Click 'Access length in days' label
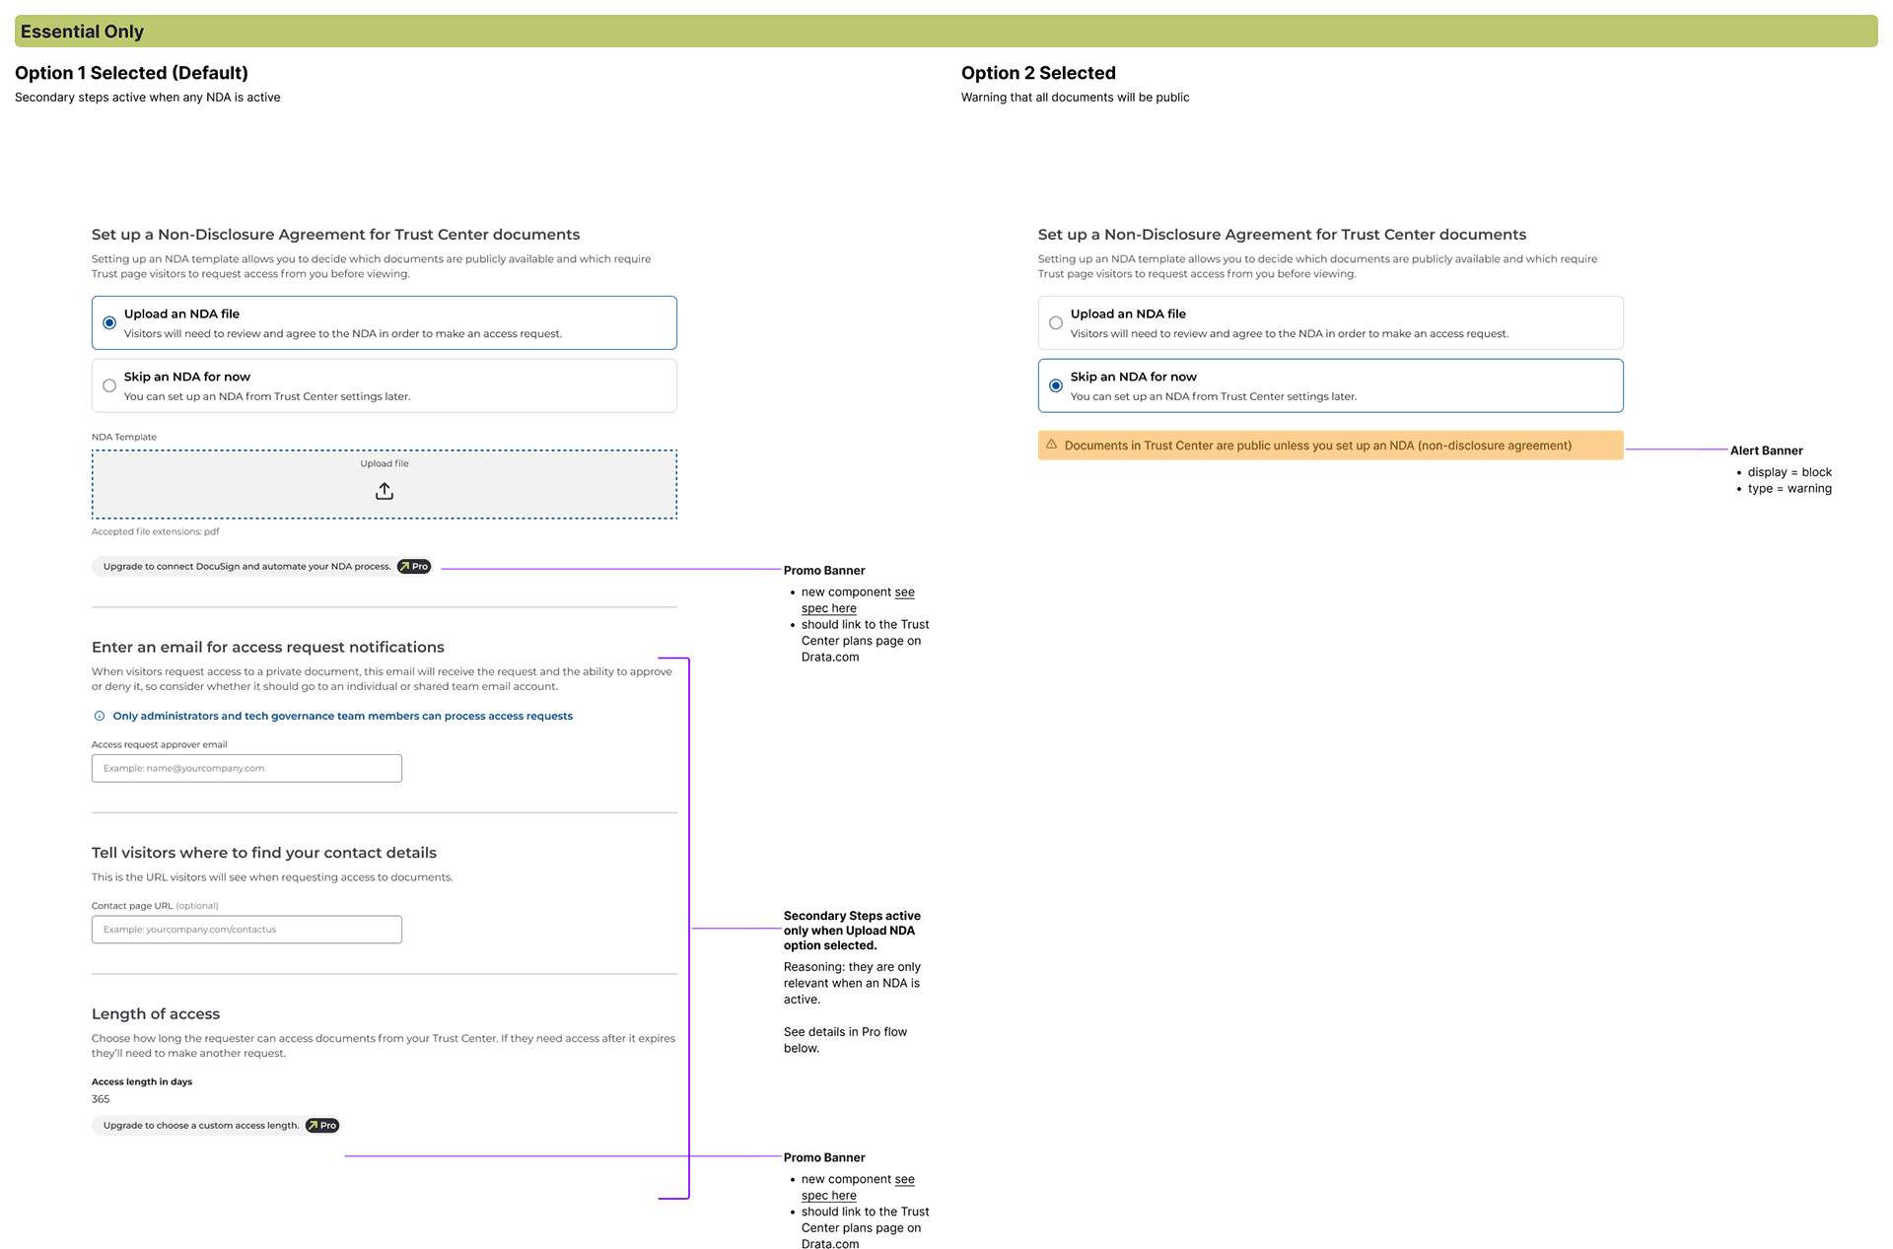Viewport: 1893px width, 1249px height. [x=142, y=1082]
